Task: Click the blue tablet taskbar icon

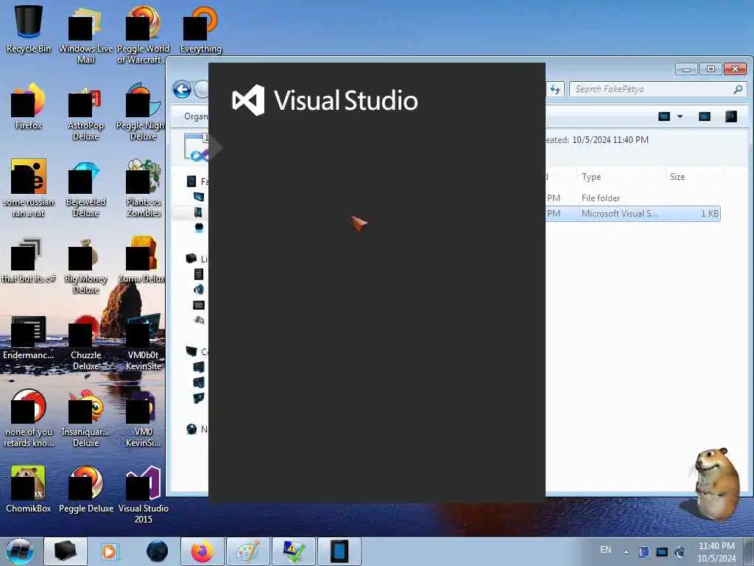Action: point(339,551)
